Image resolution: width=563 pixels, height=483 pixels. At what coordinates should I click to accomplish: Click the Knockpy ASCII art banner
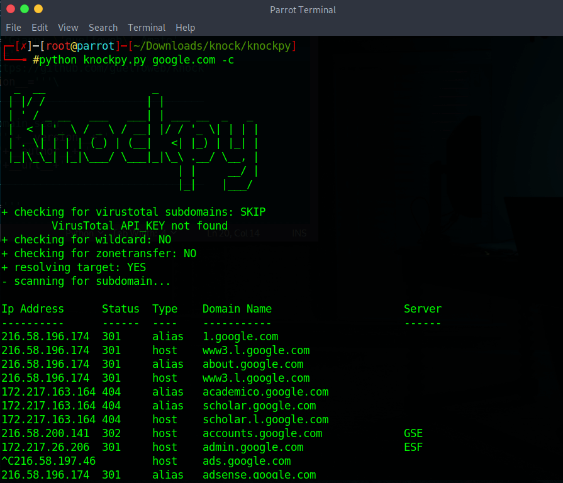click(133, 140)
